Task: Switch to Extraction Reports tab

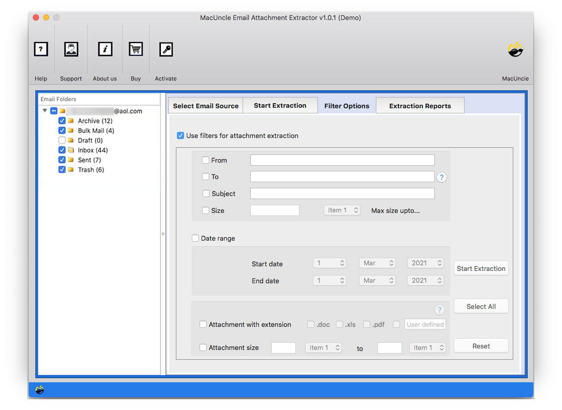Action: (x=420, y=106)
